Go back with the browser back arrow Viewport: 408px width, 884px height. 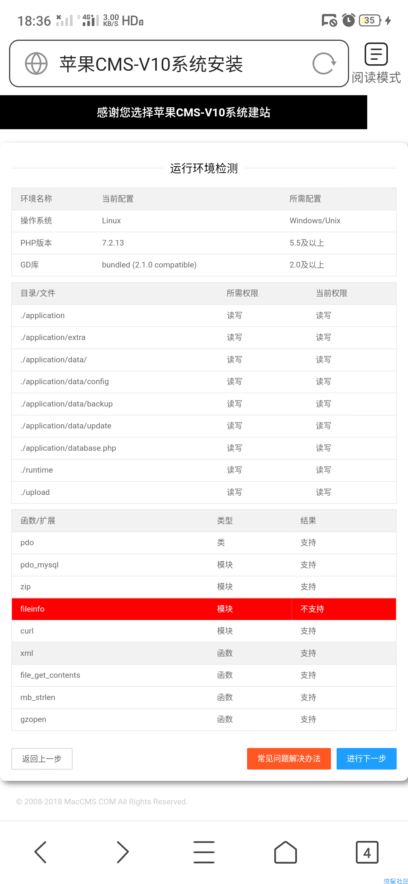point(40,852)
